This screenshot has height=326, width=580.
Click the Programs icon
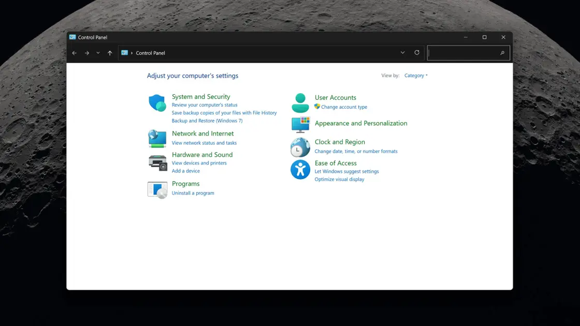click(157, 189)
